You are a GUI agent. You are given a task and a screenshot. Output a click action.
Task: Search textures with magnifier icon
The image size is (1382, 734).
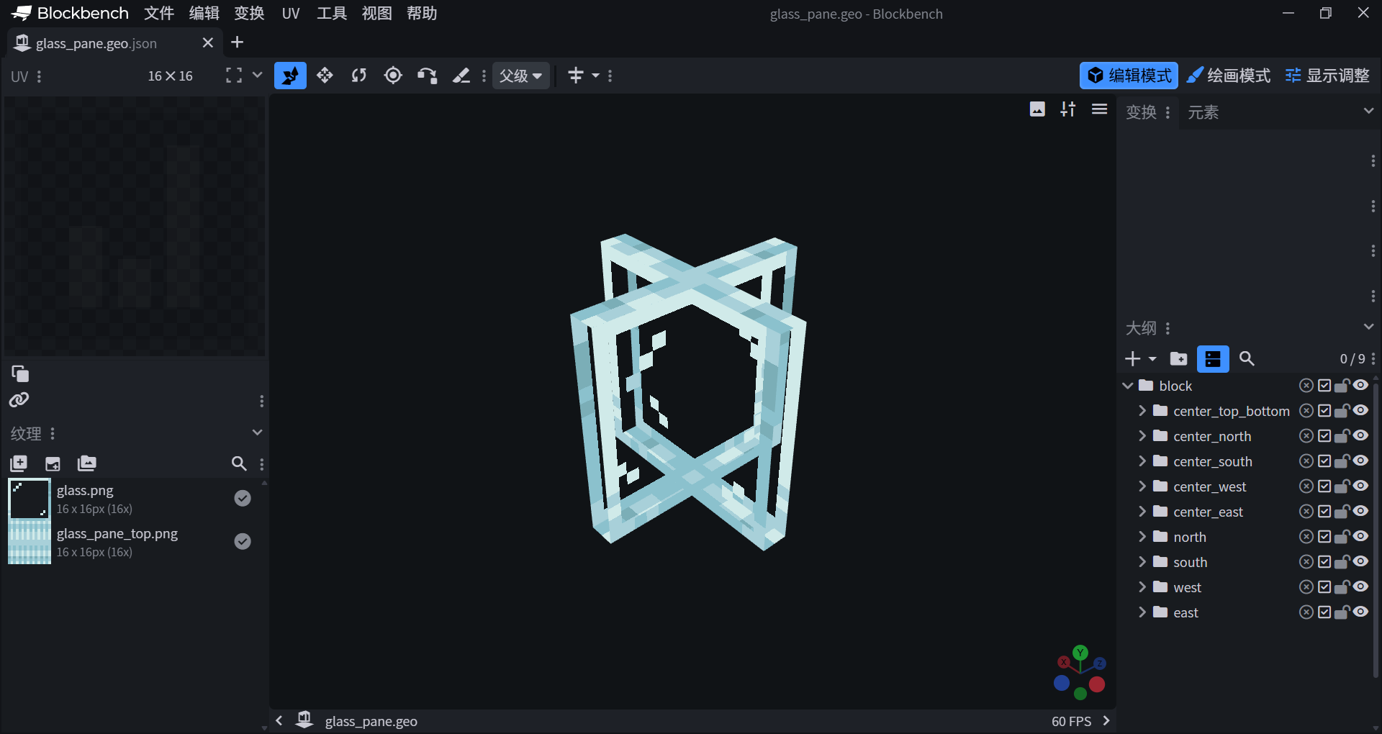[239, 463]
